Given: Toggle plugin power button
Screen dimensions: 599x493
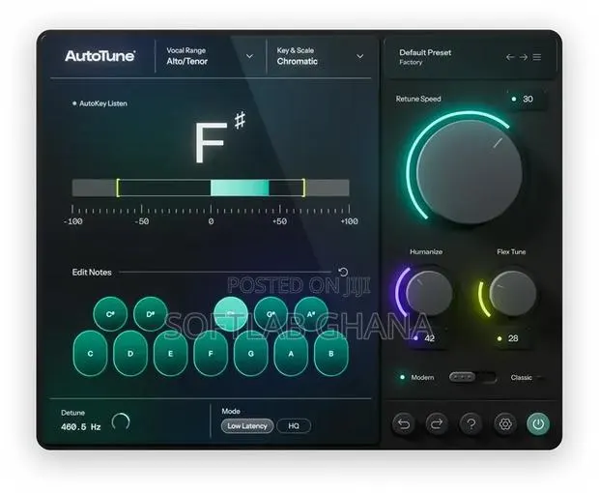Looking at the screenshot, I should click(538, 423).
